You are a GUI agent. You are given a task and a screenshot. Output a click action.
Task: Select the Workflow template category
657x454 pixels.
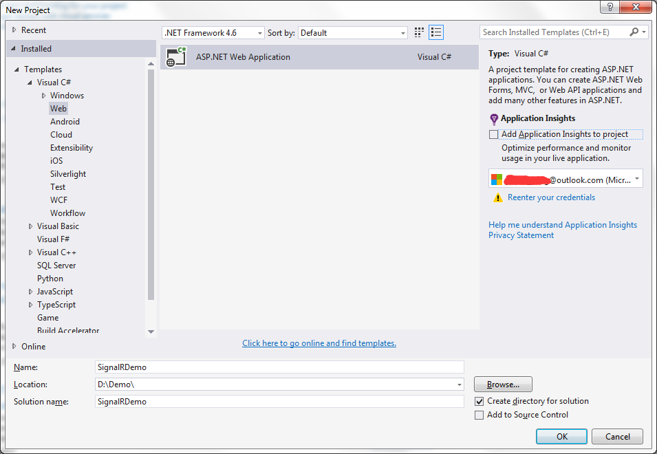68,213
